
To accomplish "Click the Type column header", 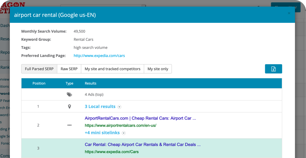I will 69,83.
